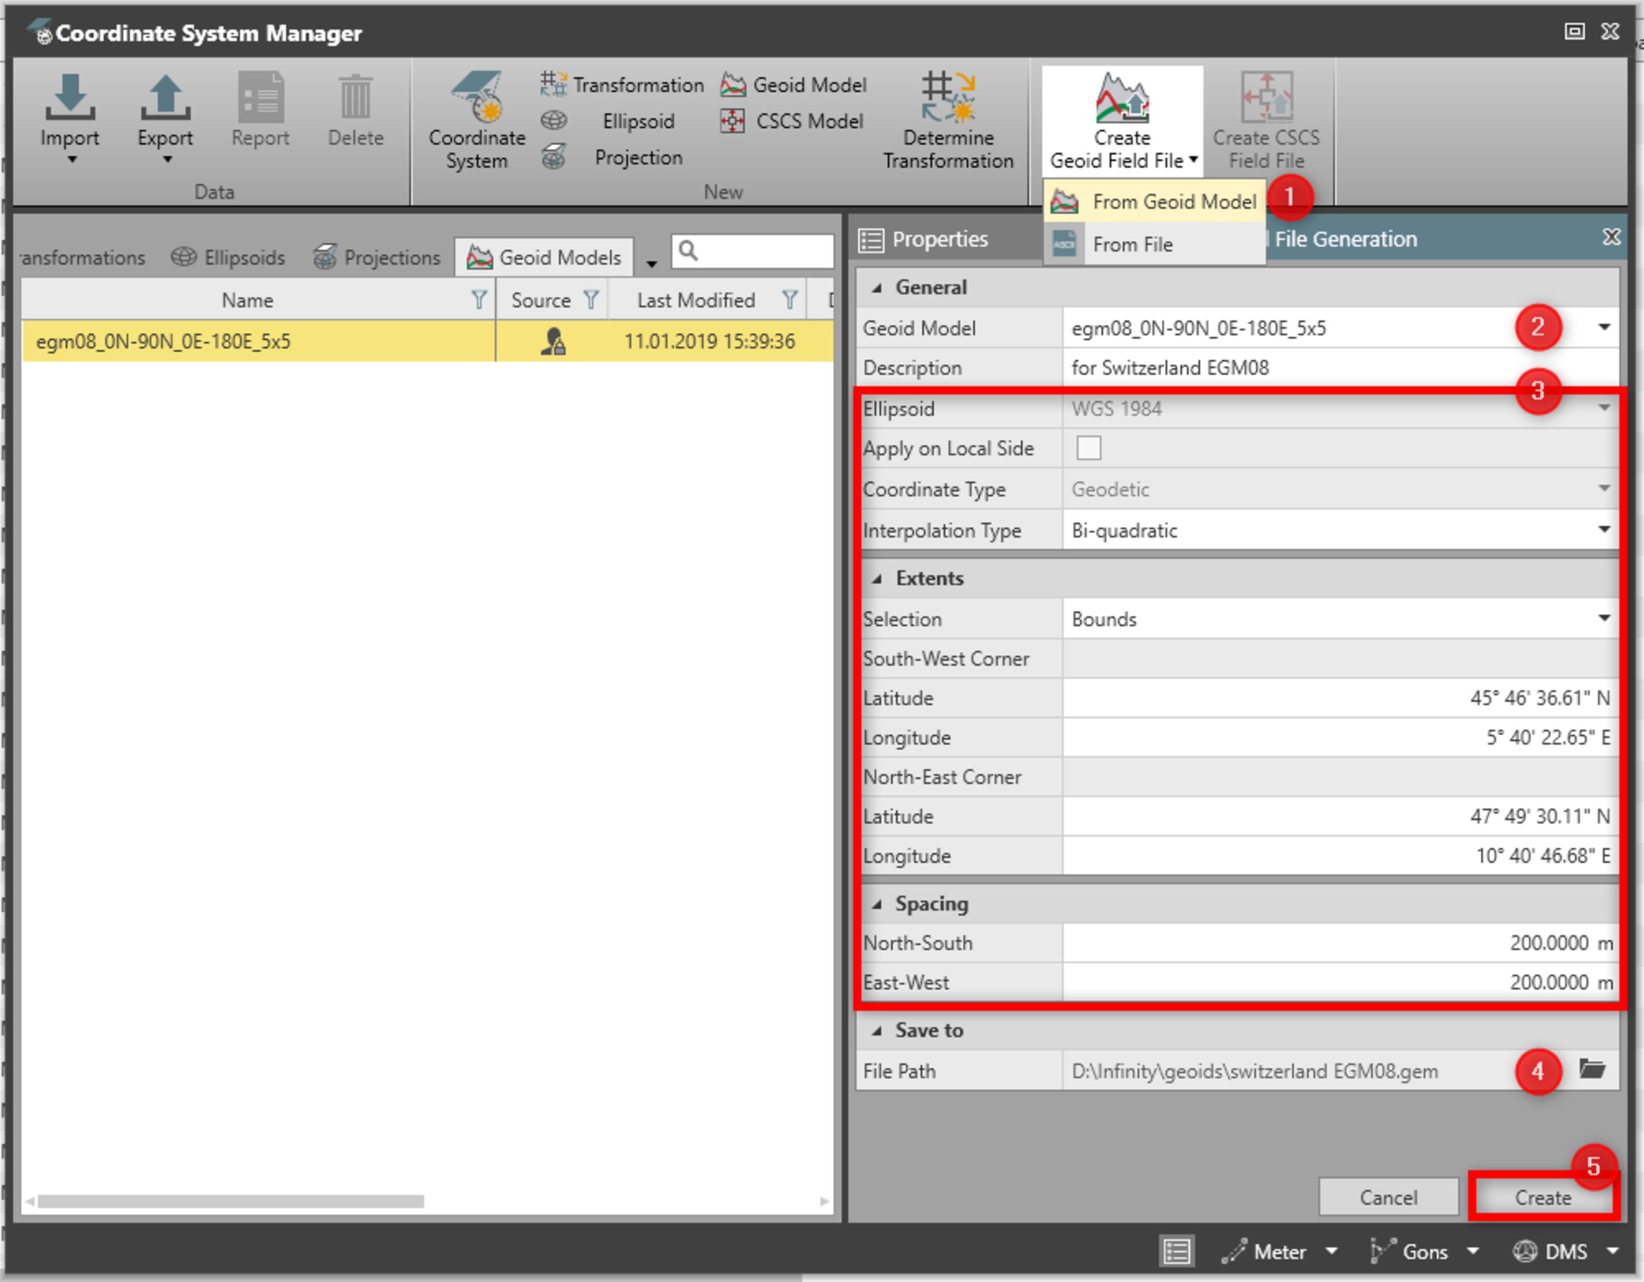Click the status bar list view icon
The height and width of the screenshot is (1282, 1644).
click(x=1176, y=1251)
